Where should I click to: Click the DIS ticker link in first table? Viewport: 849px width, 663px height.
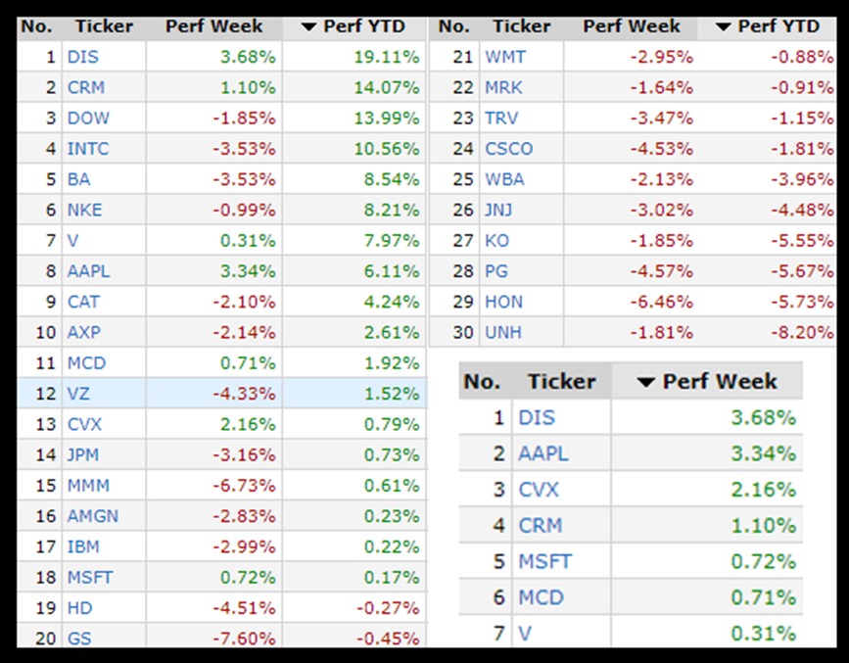(x=82, y=57)
